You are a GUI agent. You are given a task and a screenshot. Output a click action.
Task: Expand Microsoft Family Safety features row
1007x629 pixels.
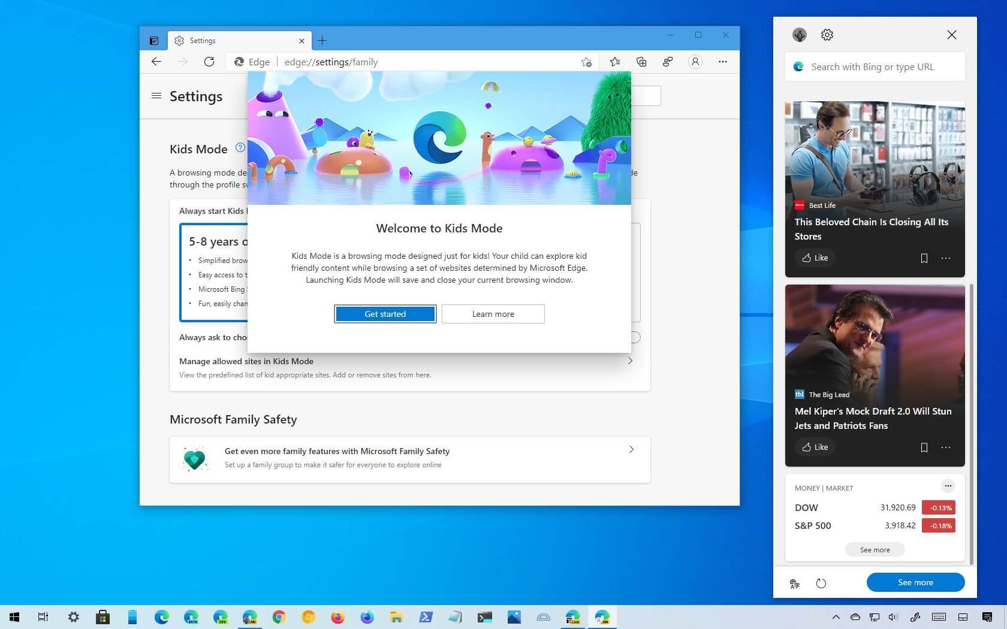pos(410,459)
